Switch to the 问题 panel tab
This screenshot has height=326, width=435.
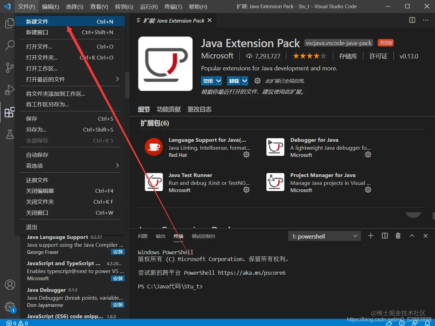143,236
